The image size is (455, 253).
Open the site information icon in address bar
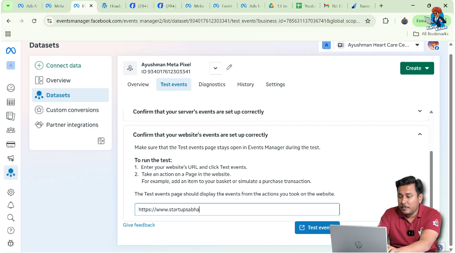50,21
